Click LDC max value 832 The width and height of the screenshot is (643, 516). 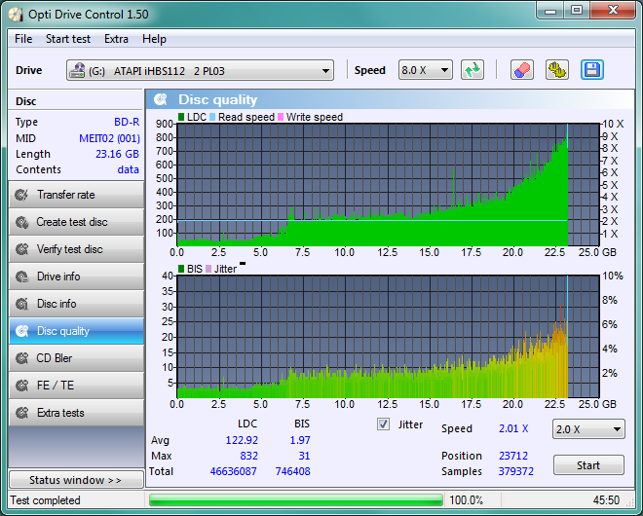(x=248, y=456)
